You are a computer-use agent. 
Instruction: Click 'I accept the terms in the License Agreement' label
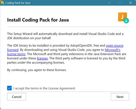click(x=44, y=88)
